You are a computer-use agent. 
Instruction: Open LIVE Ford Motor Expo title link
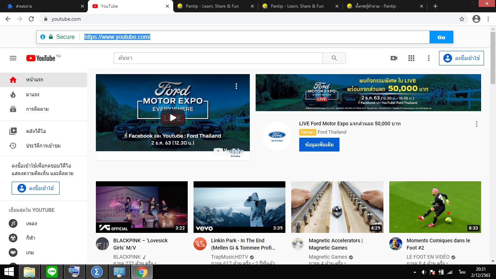350,124
